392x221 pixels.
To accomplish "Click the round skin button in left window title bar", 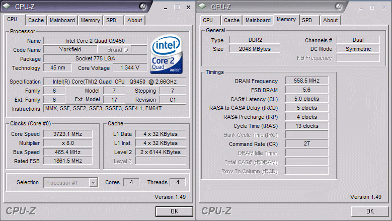I will click(142, 7).
